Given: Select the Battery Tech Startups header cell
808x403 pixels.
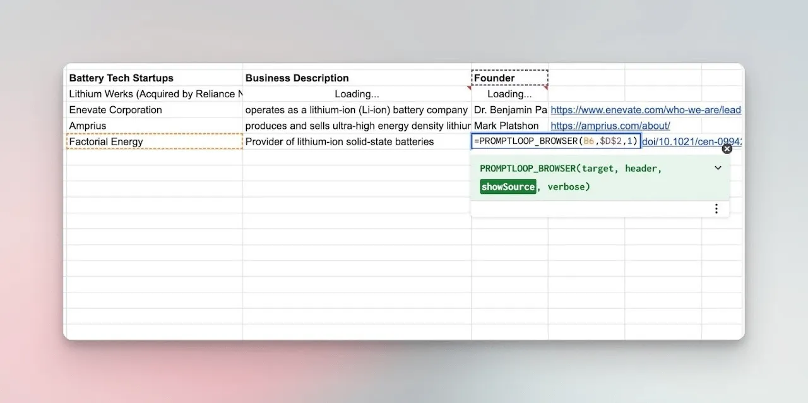Looking at the screenshot, I should [x=155, y=78].
